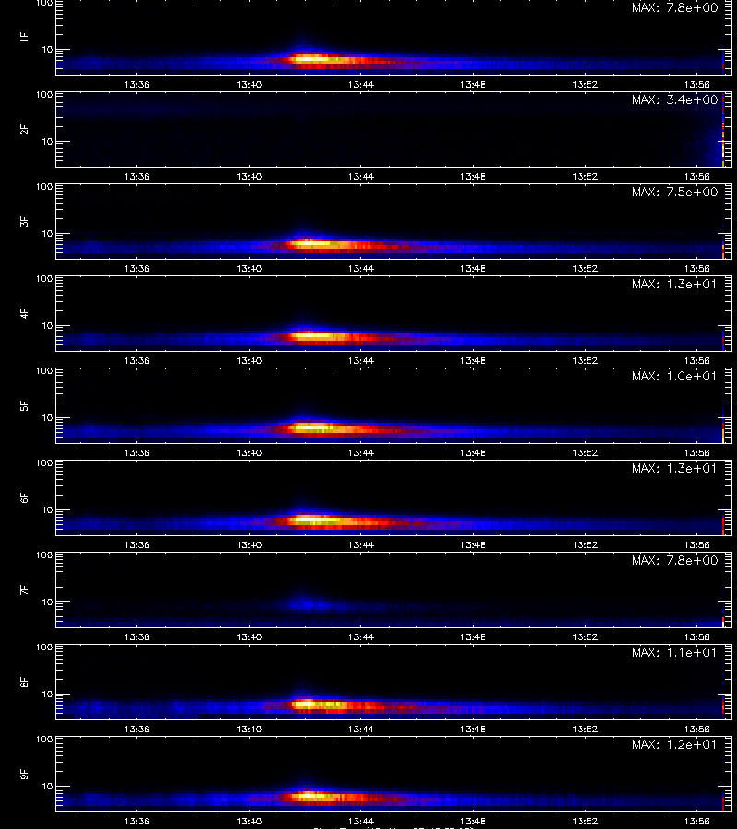The width and height of the screenshot is (737, 829).
Task: Click the 13:56 tick label under 9F
Action: pos(696,821)
